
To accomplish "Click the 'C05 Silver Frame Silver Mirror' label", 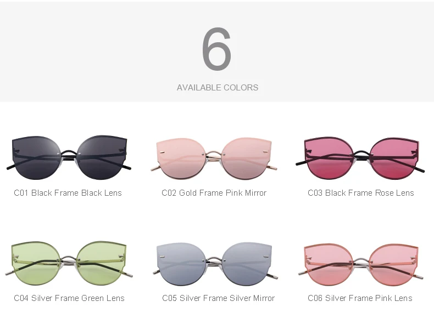I will tap(219, 298).
